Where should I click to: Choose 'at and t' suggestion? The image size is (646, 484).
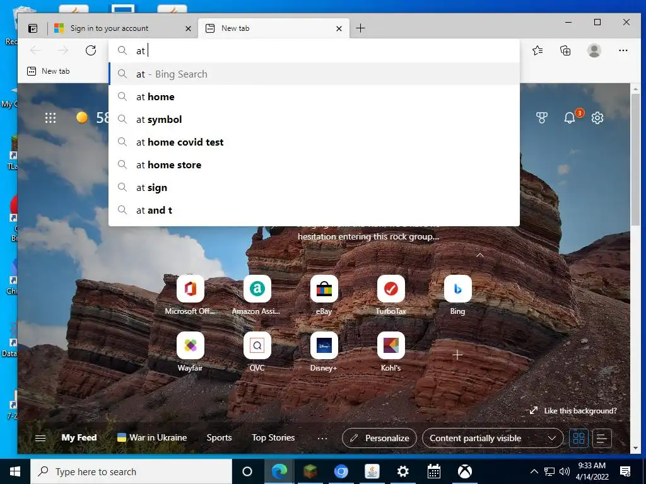[x=314, y=210]
